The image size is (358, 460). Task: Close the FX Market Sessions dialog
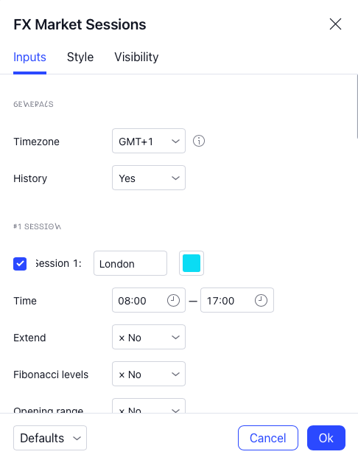tap(335, 24)
